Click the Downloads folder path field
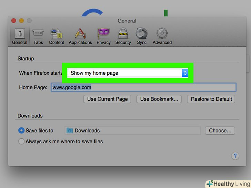This screenshot has height=188, width=251. point(132,130)
